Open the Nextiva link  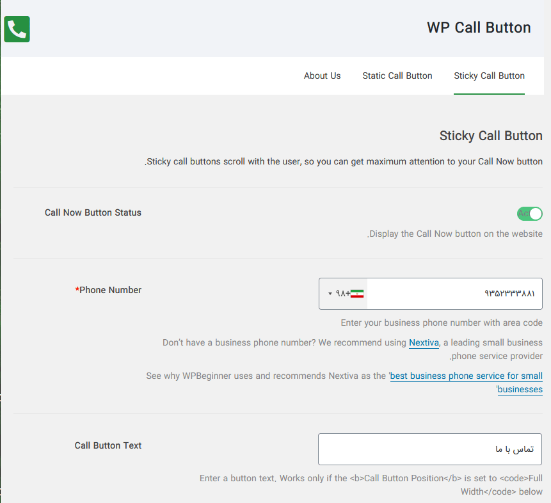[x=424, y=342]
